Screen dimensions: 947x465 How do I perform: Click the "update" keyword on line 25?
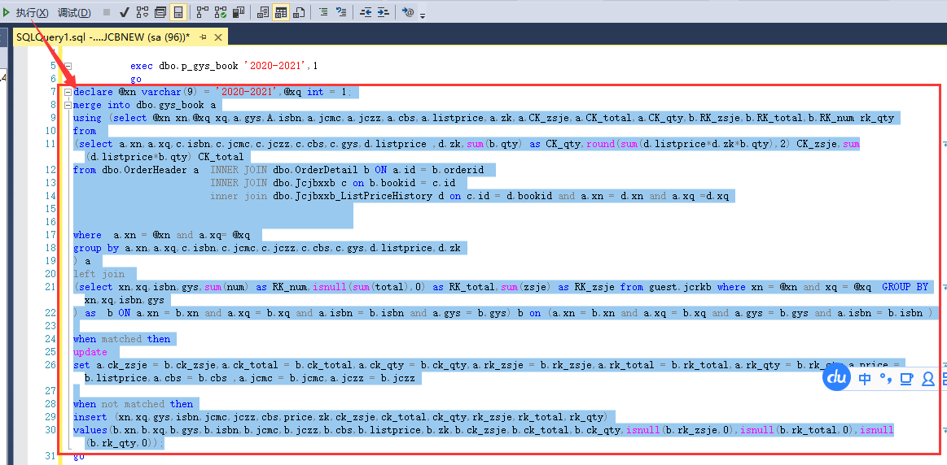click(x=90, y=352)
